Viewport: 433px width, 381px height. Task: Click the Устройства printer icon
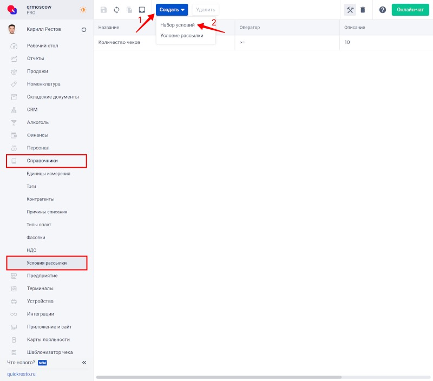[14, 301]
